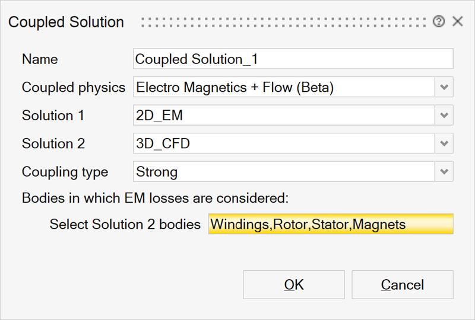This screenshot has width=475, height=320.
Task: Open the Solution 1 dropdown arrow
Action: [x=444, y=116]
